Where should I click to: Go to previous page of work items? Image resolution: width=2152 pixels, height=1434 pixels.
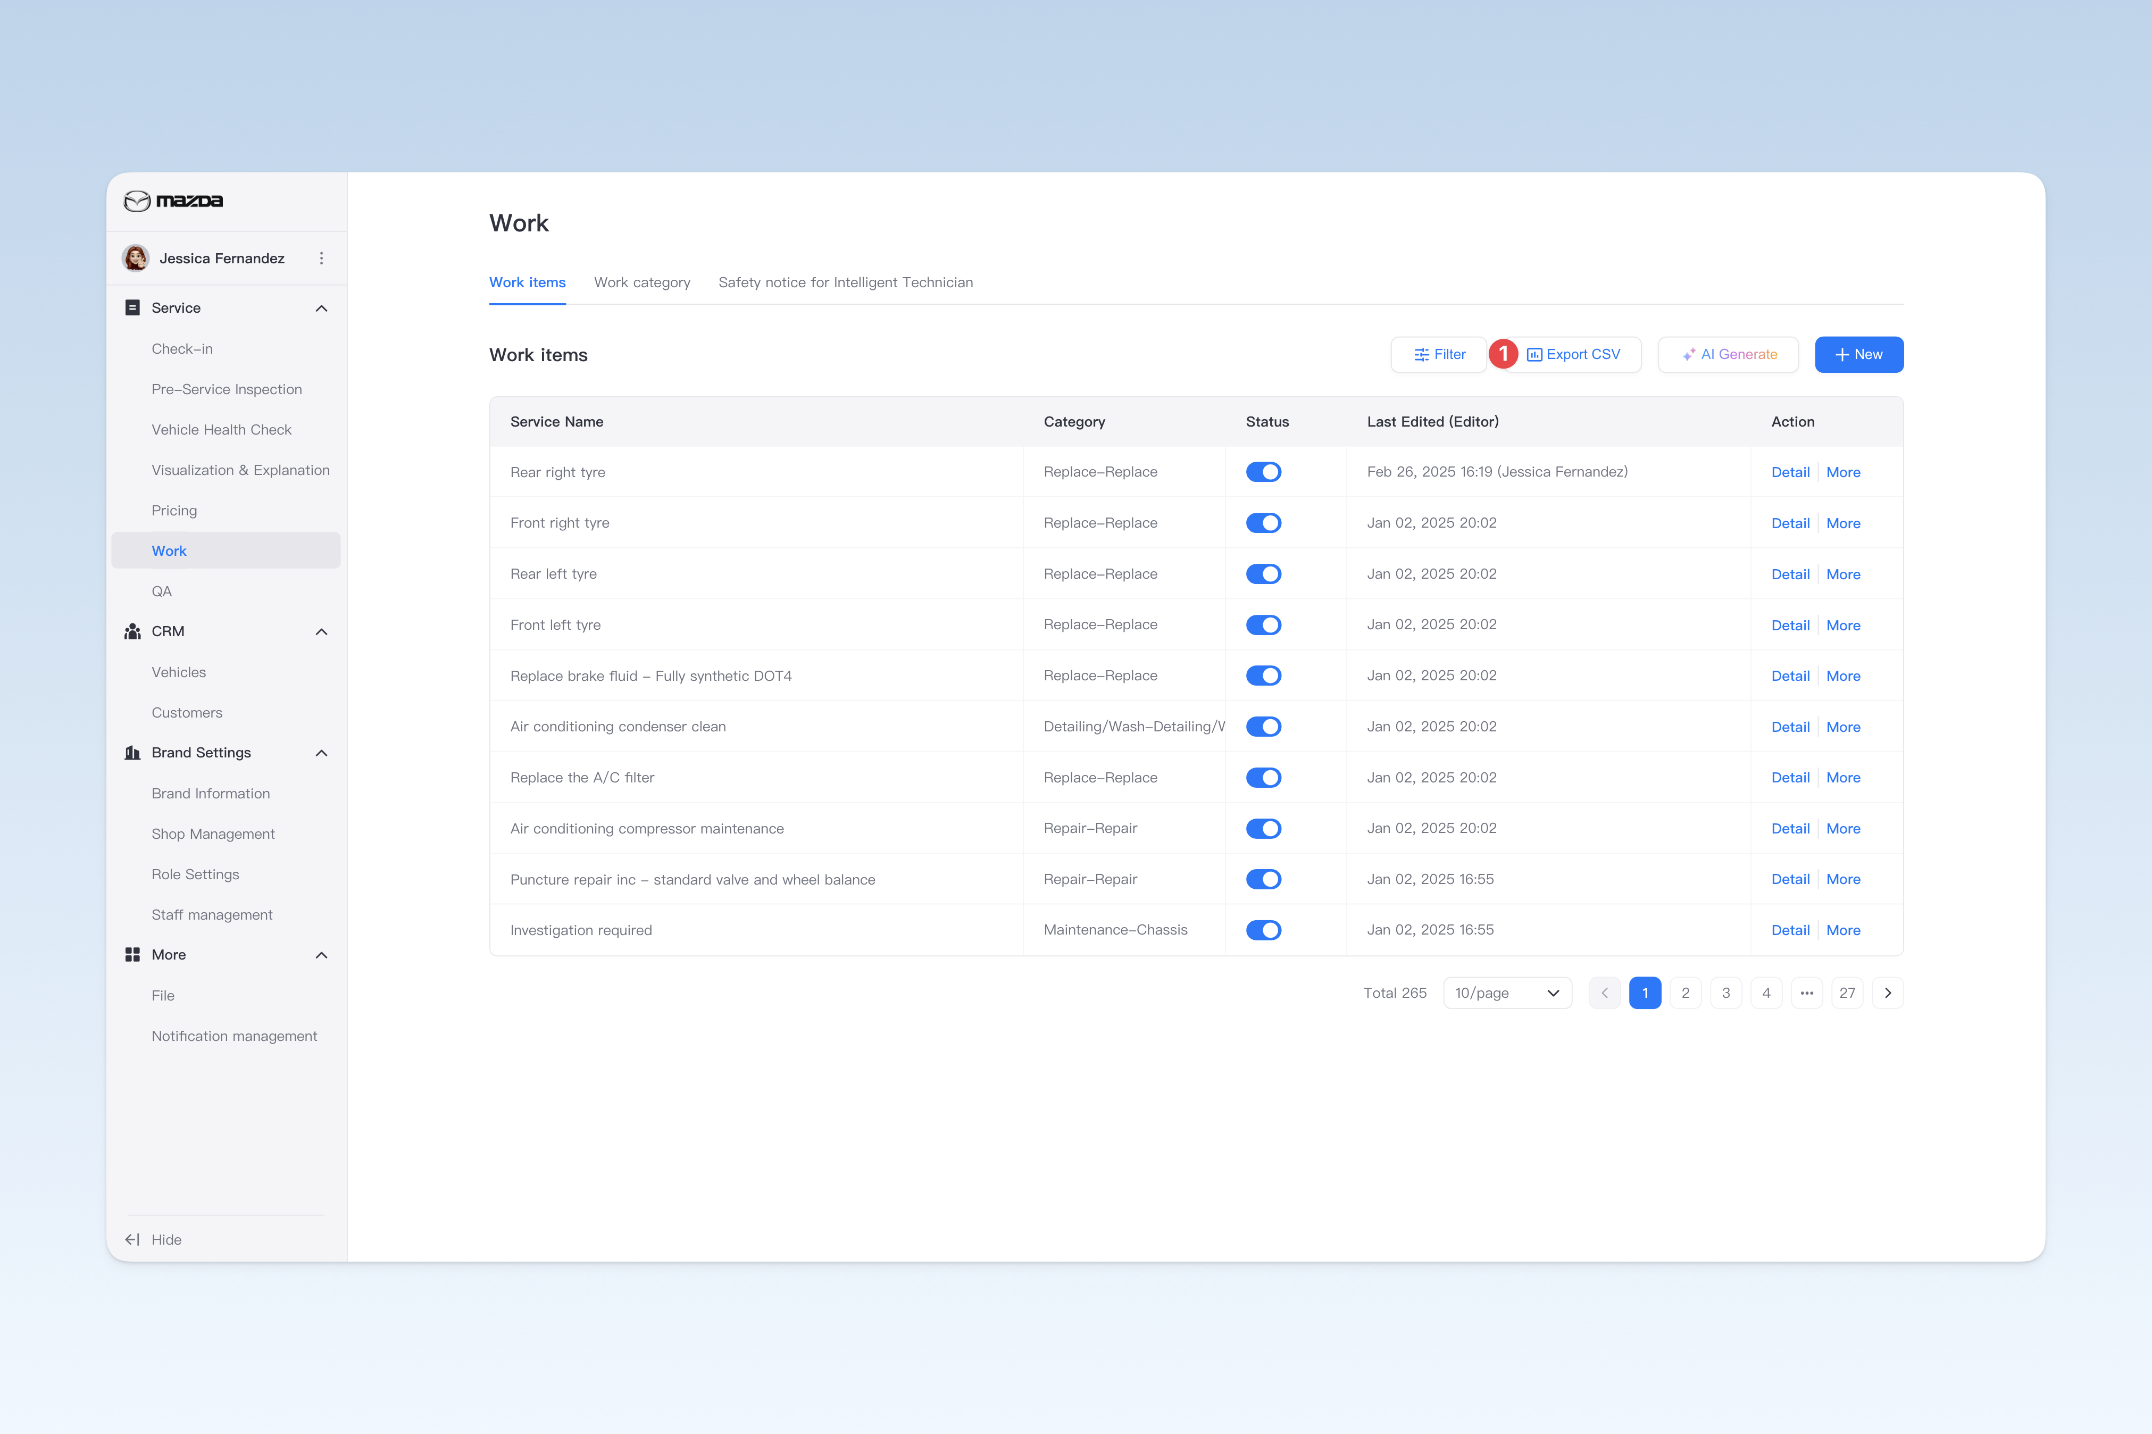(1604, 993)
